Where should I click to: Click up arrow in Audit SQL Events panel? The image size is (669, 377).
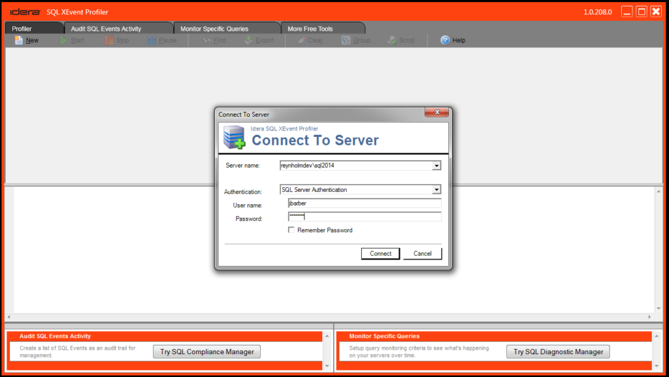click(x=327, y=336)
